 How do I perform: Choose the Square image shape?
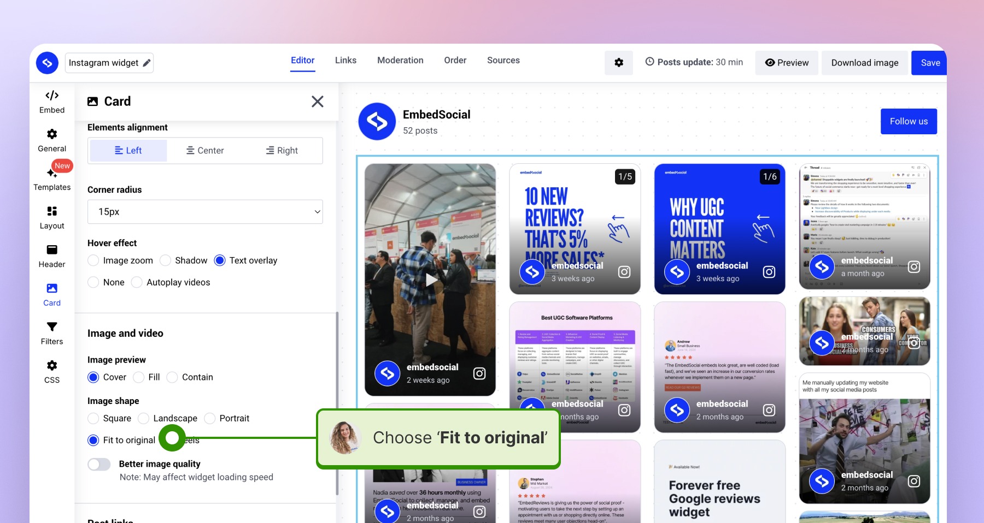(x=93, y=418)
